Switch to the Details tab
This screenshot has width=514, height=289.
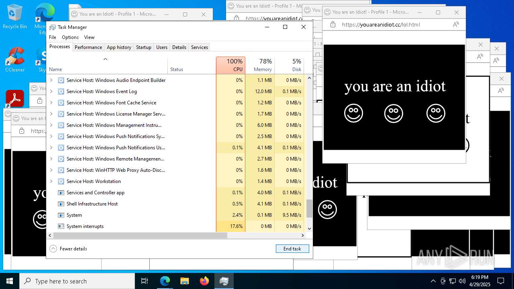click(x=179, y=47)
